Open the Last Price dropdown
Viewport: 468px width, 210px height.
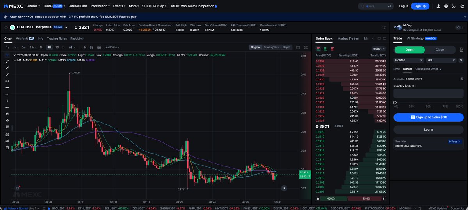(x=112, y=47)
